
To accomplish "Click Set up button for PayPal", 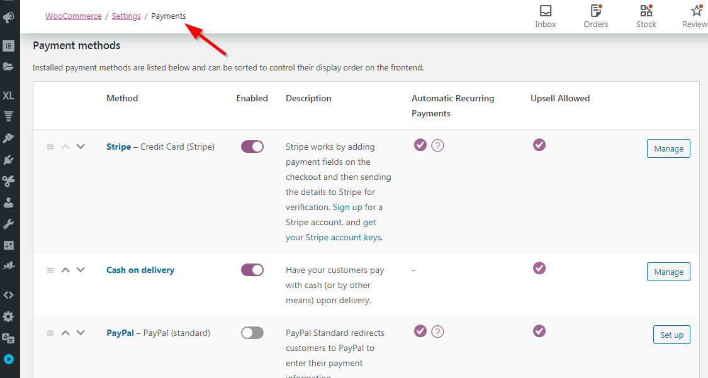I will coord(672,335).
